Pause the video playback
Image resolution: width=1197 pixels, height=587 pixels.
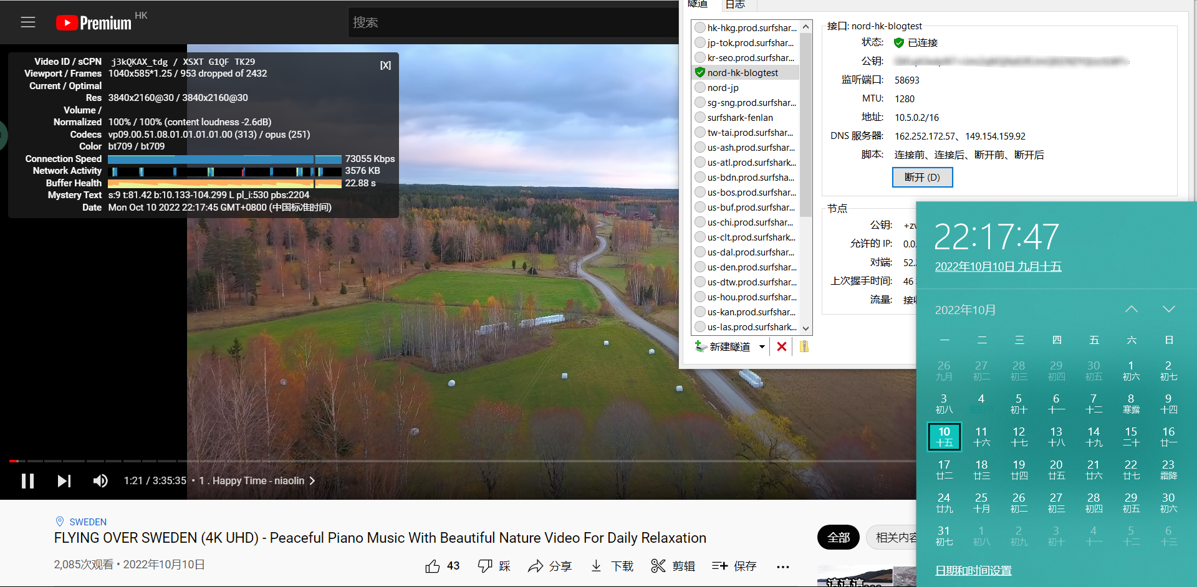(x=28, y=480)
